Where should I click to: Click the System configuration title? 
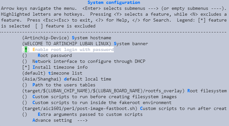click(x=114, y=3)
